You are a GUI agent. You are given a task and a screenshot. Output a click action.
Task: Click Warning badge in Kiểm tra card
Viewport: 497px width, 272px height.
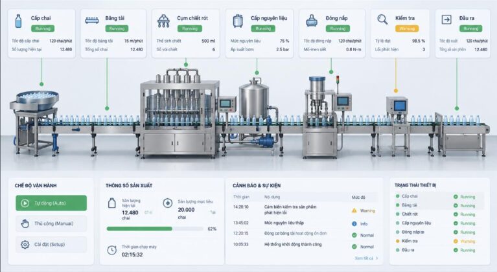tap(407, 28)
